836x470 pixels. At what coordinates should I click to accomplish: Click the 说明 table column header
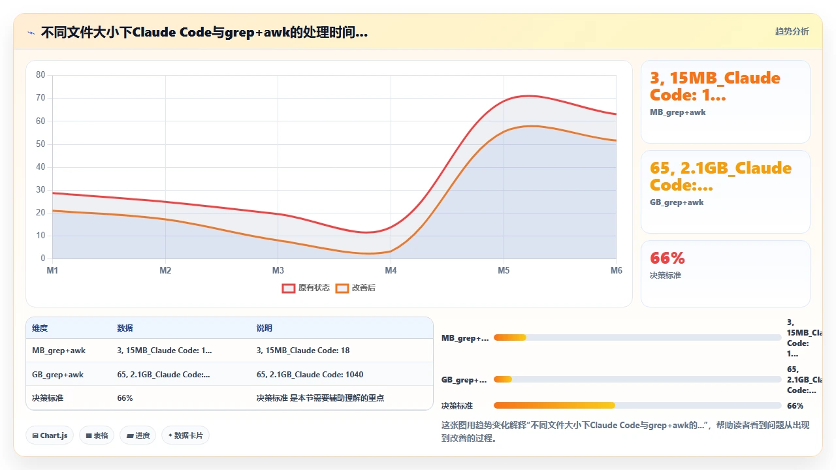265,328
